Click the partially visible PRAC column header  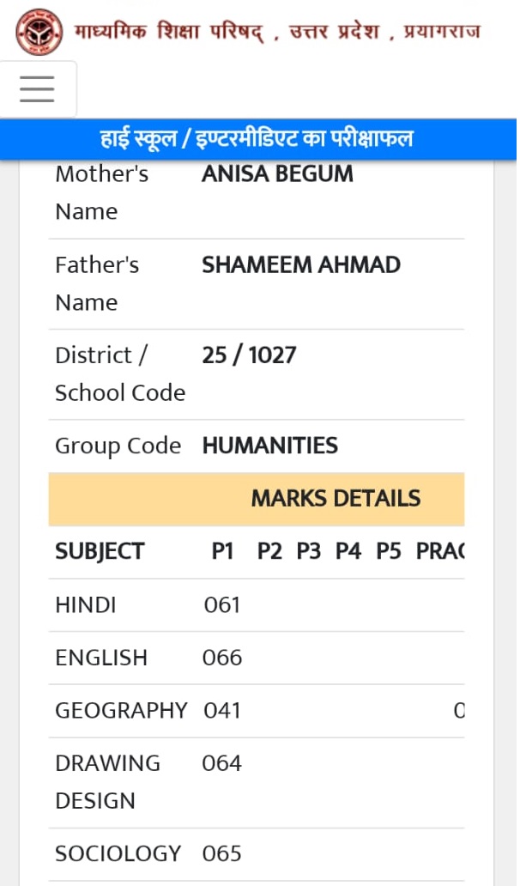(x=440, y=551)
